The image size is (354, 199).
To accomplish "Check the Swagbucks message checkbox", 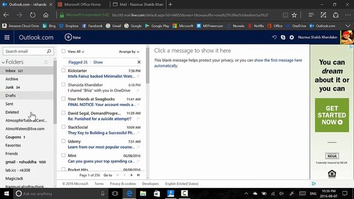I will [64, 99].
